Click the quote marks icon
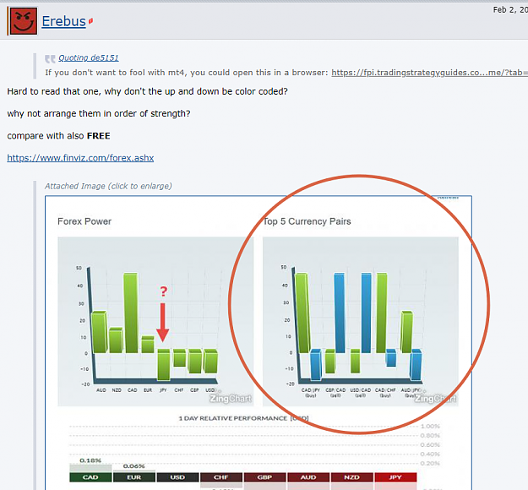The width and height of the screenshot is (528, 490). click(50, 59)
